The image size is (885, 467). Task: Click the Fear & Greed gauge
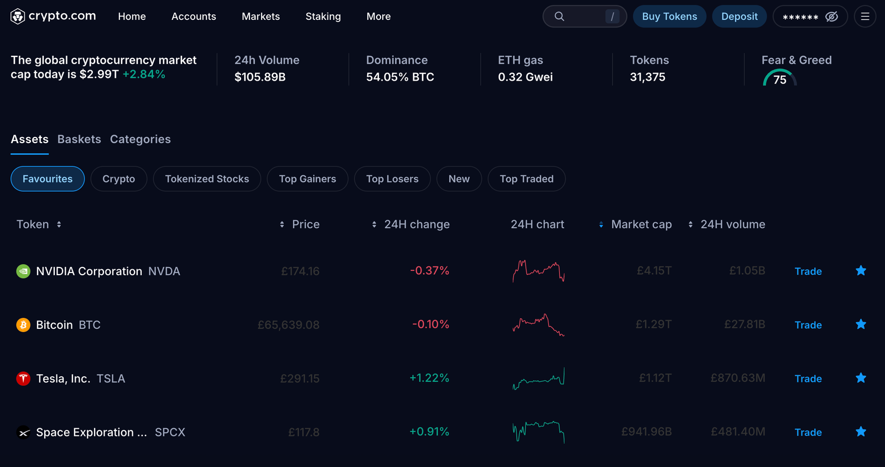click(x=780, y=78)
